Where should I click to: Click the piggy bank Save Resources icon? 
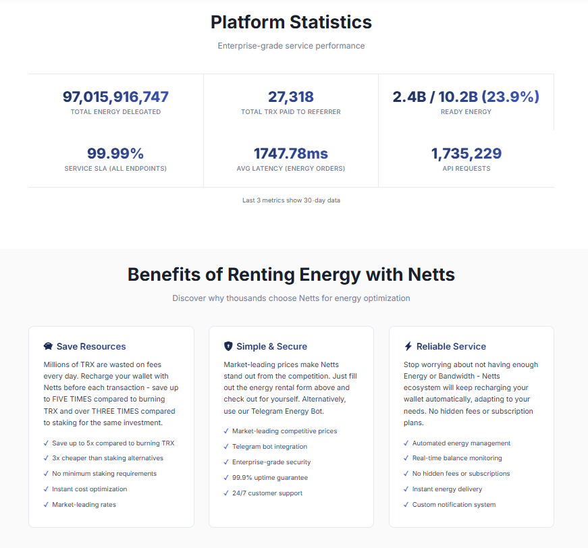coord(48,346)
